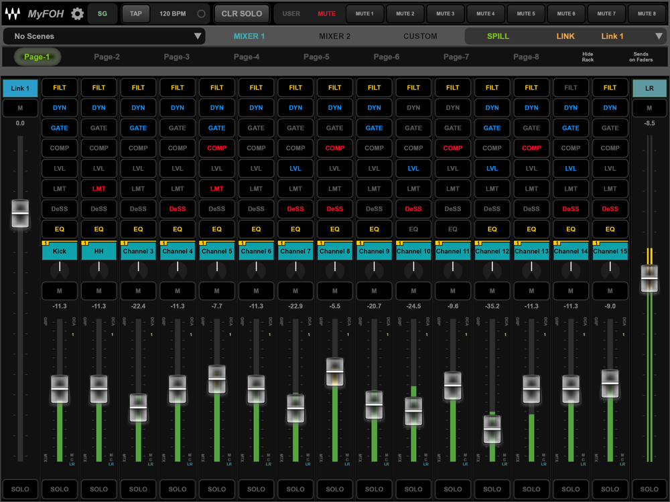Open the HH channel LMT slot
This screenshot has height=502, width=670.
click(98, 189)
